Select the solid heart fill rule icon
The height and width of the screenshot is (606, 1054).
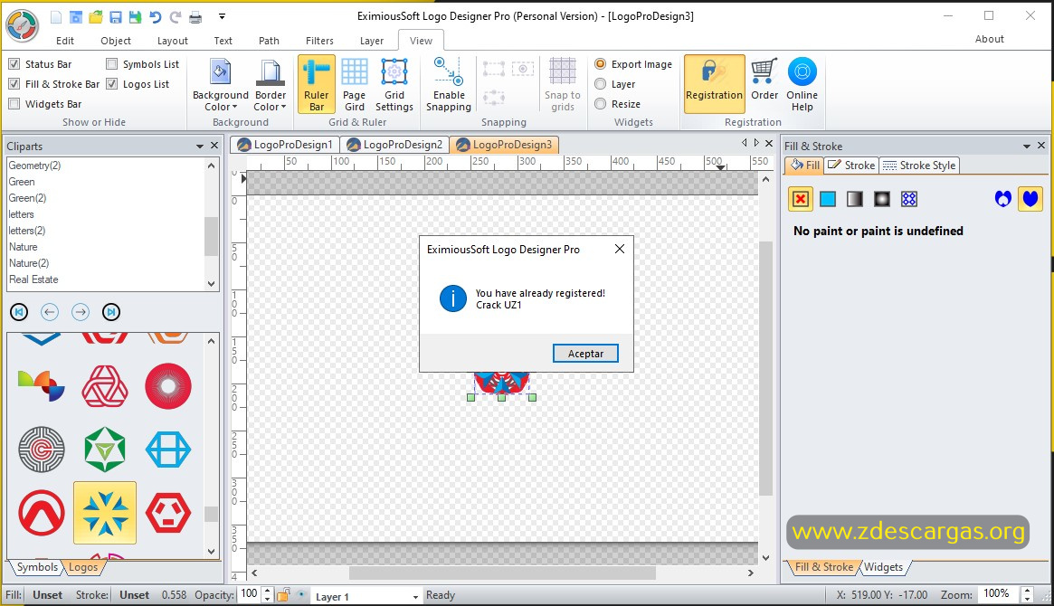tap(1030, 199)
